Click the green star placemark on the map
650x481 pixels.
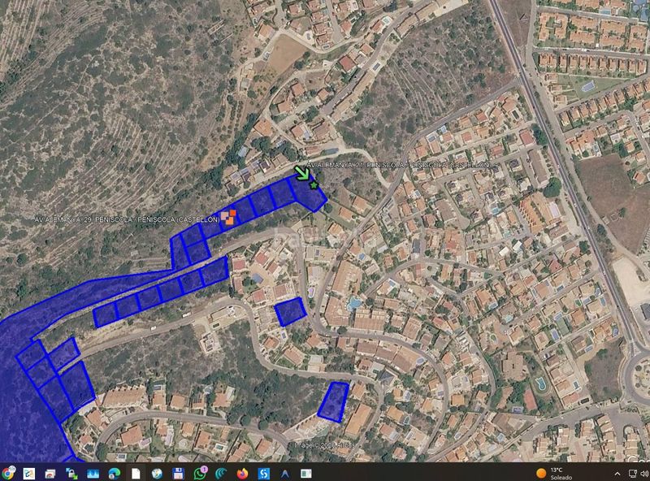click(314, 185)
